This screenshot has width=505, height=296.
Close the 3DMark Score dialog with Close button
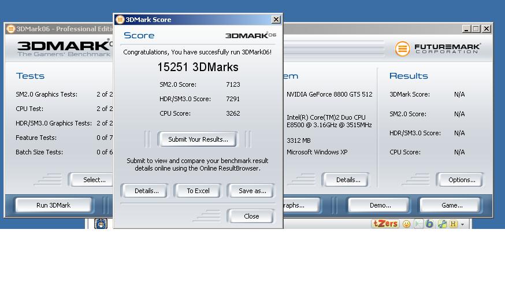[251, 216]
